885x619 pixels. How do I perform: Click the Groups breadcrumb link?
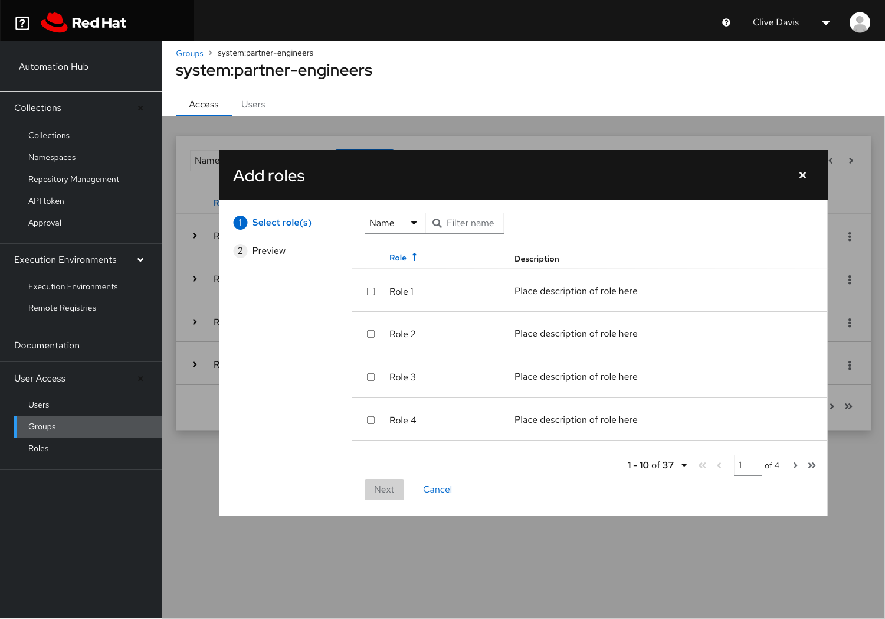pos(189,53)
